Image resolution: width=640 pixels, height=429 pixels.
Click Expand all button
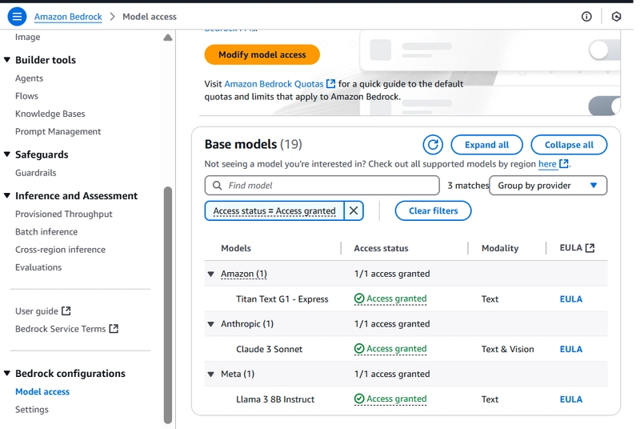tap(486, 145)
